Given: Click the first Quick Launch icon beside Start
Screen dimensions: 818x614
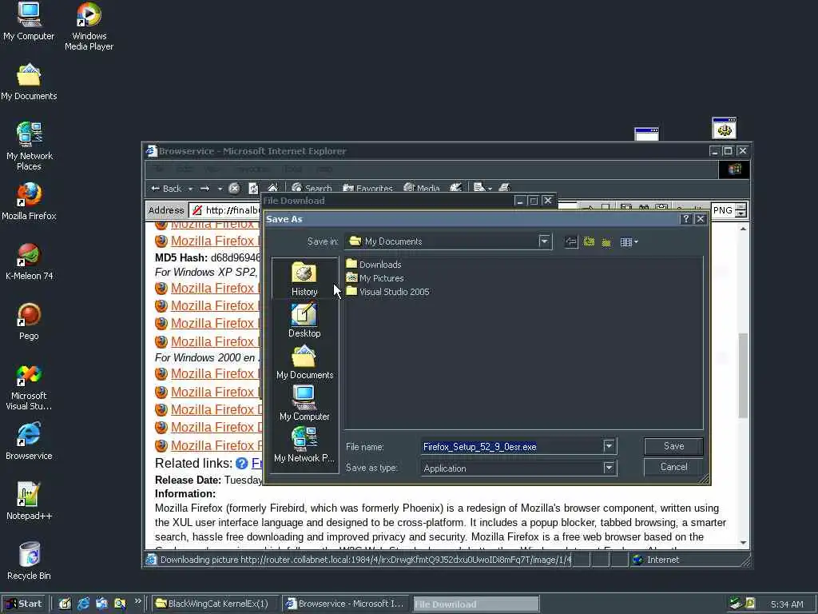Looking at the screenshot, I should pyautogui.click(x=65, y=604).
